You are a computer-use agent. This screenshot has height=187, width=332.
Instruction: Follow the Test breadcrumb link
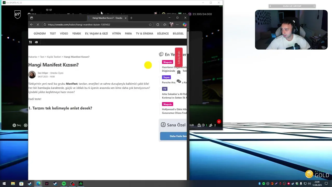point(42,57)
